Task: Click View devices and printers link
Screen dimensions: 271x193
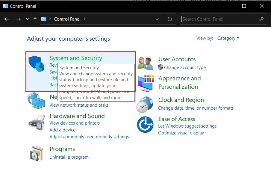Action: pos(75,123)
